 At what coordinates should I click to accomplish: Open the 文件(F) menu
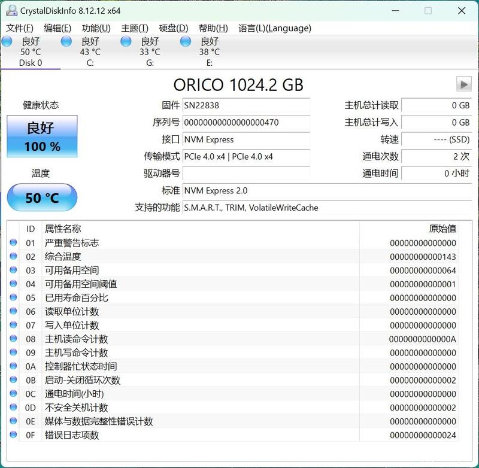click(x=20, y=28)
